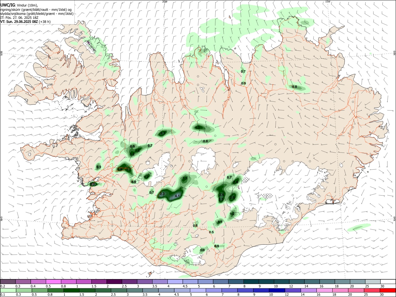
Task: Click the 2.4 precipitation value on map
Action: click(221, 195)
